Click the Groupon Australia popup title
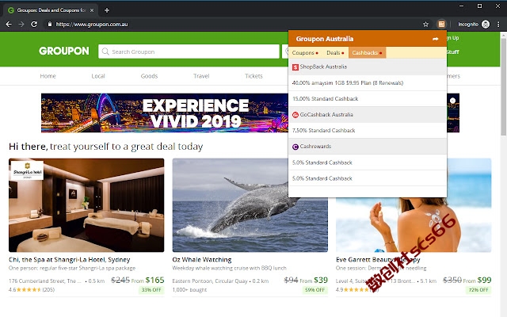The height and width of the screenshot is (317, 507). coord(325,39)
